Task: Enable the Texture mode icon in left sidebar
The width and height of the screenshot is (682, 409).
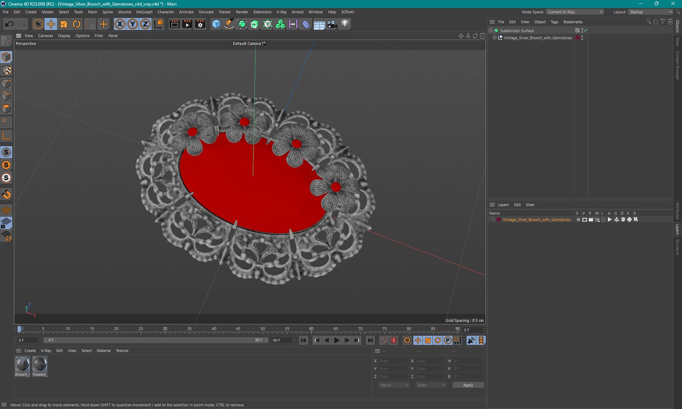Action: click(x=6, y=70)
